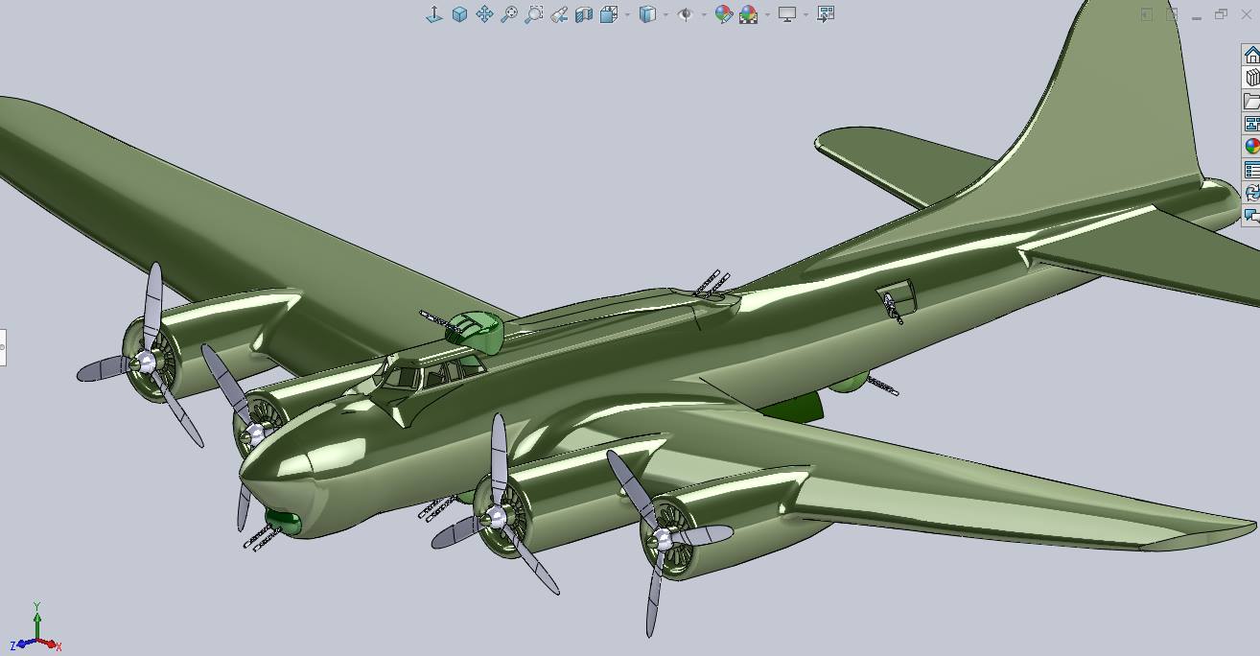Open the SolidWorks Forum speech-bubble tab
Screen dimensions: 1260x656
click(1251, 216)
